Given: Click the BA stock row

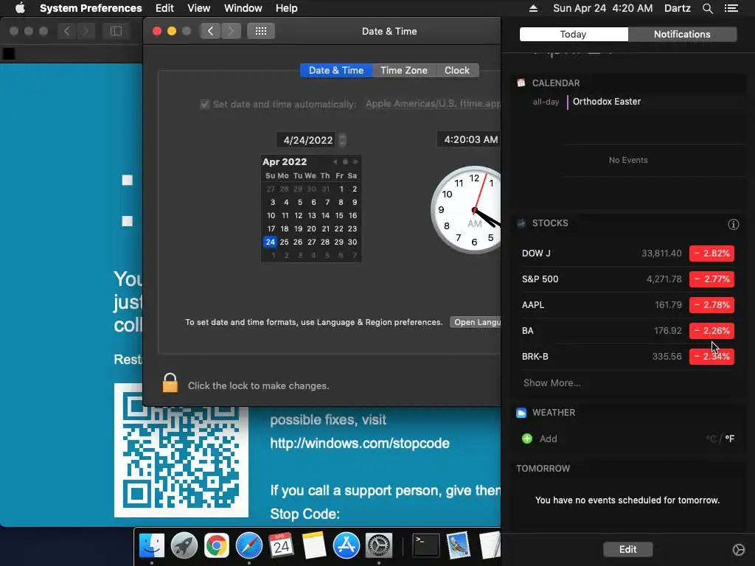Looking at the screenshot, I should click(628, 331).
